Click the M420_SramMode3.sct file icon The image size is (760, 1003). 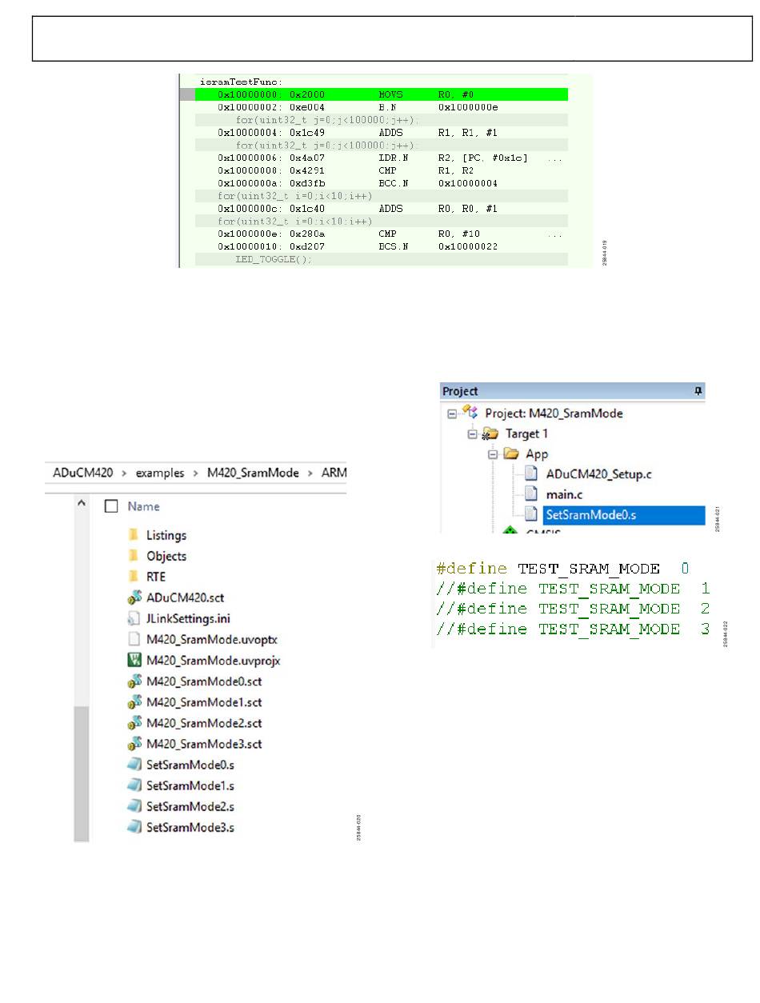click(134, 744)
